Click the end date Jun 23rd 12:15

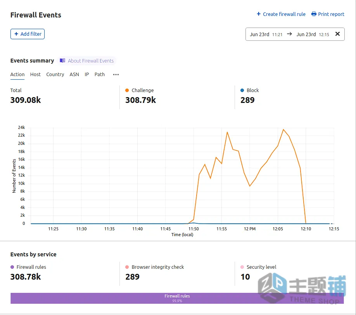click(x=313, y=34)
